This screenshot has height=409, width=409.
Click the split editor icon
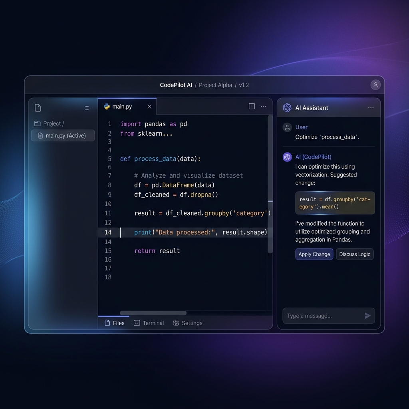[x=252, y=106]
